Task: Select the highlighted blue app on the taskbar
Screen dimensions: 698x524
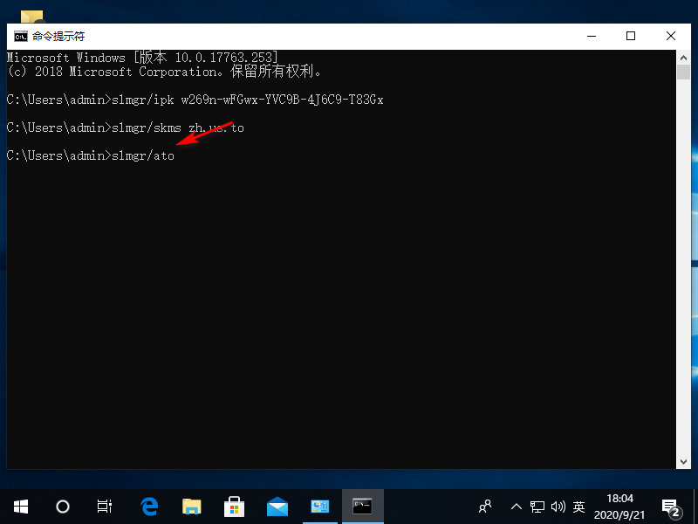Action: point(319,507)
